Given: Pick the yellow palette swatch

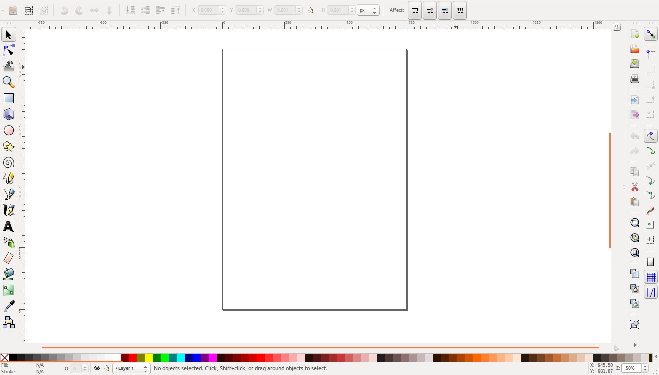Looking at the screenshot, I should coord(149,358).
